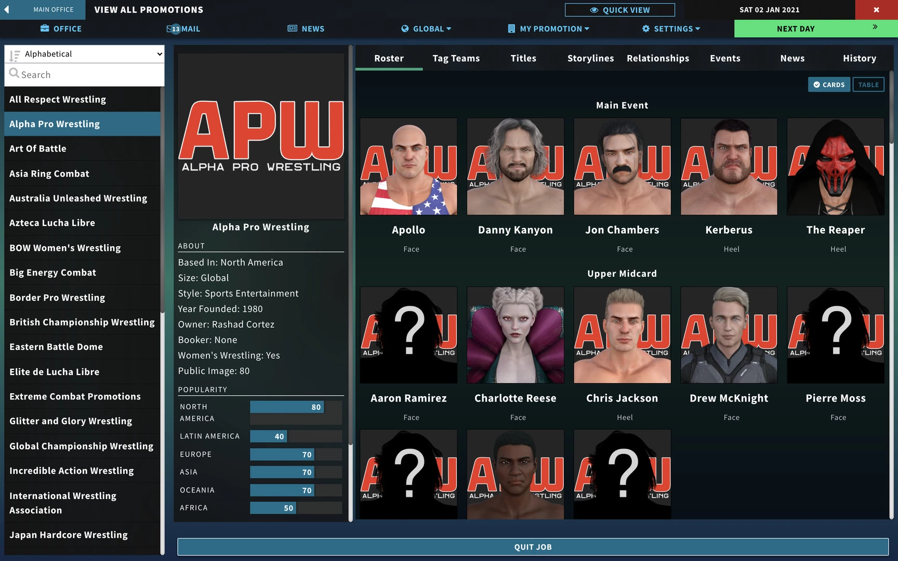898x561 pixels.
Task: Expand the Settings menu arrow
Action: (697, 29)
